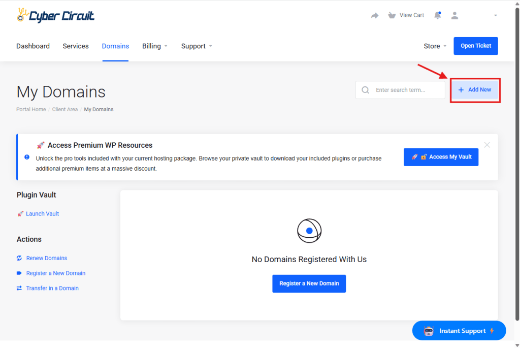Go to the Dashboard tab
The height and width of the screenshot is (348, 520).
(33, 46)
